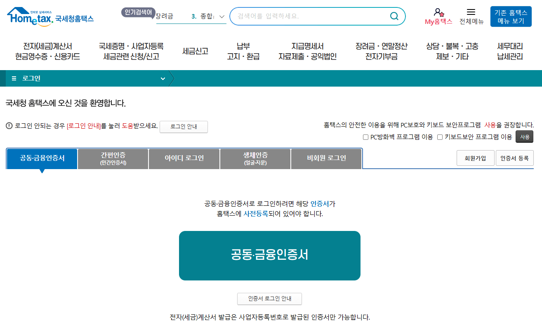Screen dimensions: 542x332
Task: Select the 아이디 로그인 tab
Action: [x=184, y=158]
